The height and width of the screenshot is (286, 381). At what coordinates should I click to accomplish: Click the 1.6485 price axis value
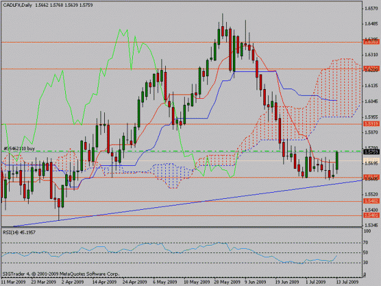point(371,24)
